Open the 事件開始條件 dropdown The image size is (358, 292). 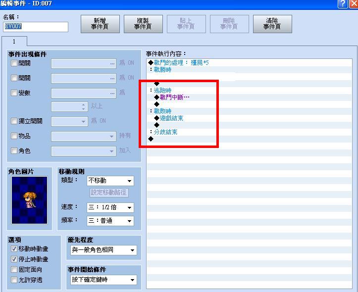pos(103,280)
